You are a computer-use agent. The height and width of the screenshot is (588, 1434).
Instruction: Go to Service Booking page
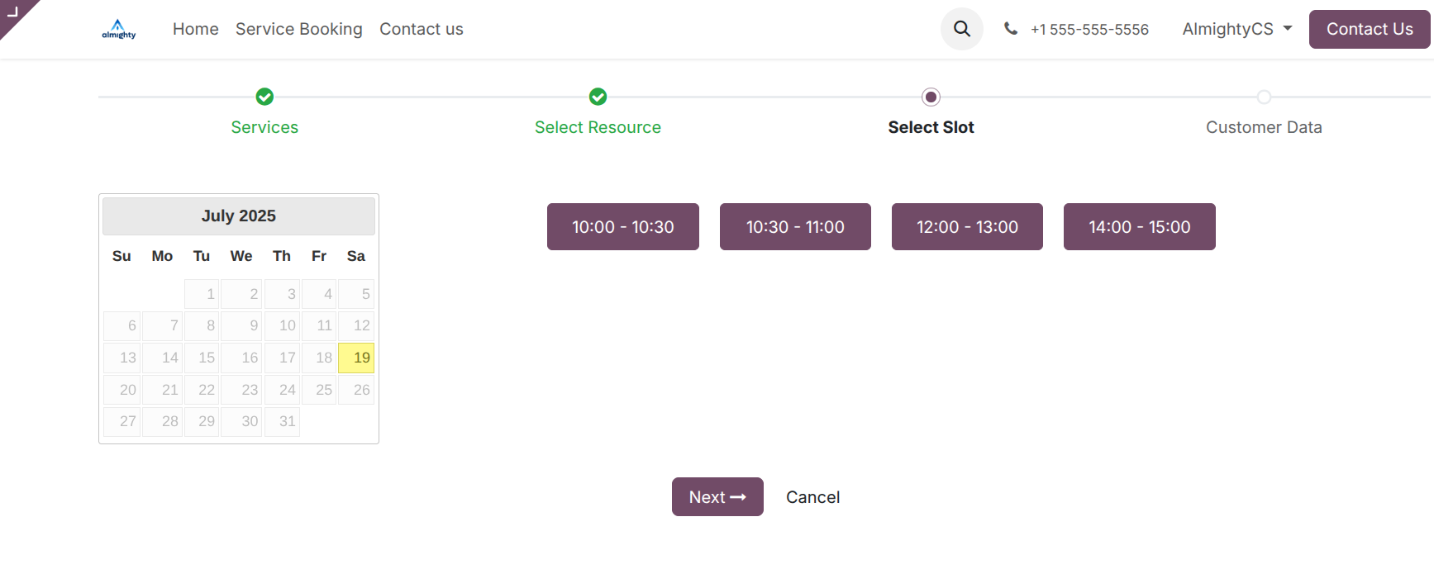tap(298, 29)
